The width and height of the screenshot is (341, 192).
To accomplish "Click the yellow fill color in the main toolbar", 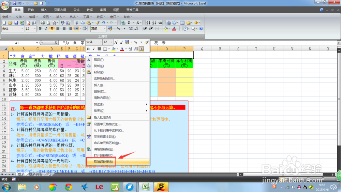I will 166,29.
